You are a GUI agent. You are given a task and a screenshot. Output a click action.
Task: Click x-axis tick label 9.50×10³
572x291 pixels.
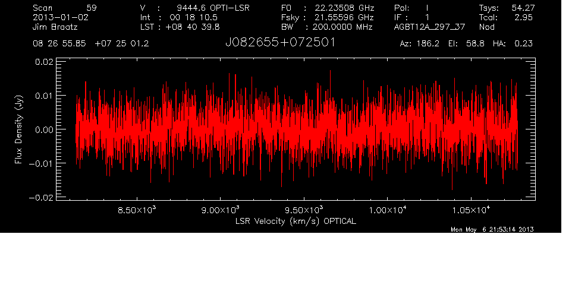tap(304, 210)
